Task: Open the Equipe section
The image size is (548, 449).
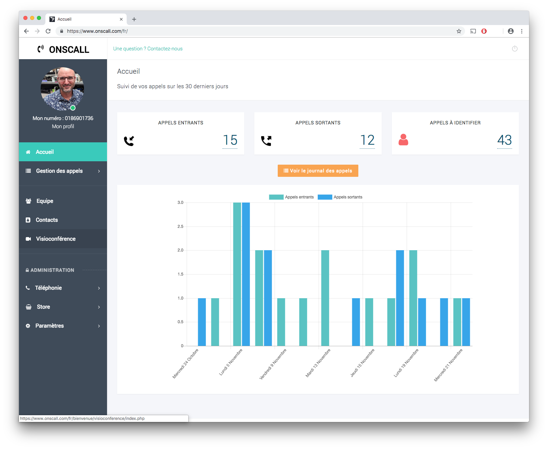Action: [x=63, y=201]
